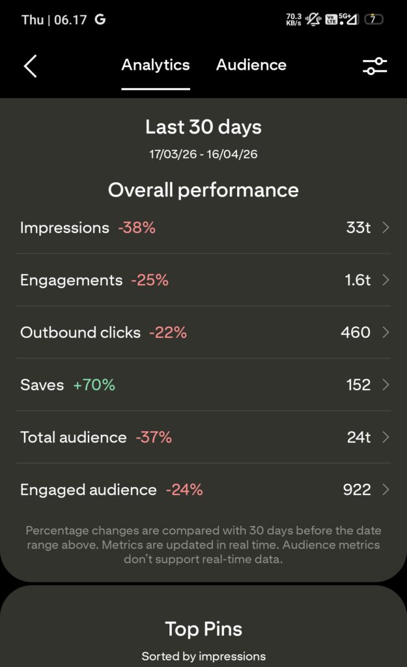This screenshot has height=667, width=407.
Task: Tap the back arrow icon
Action: pyautogui.click(x=29, y=66)
